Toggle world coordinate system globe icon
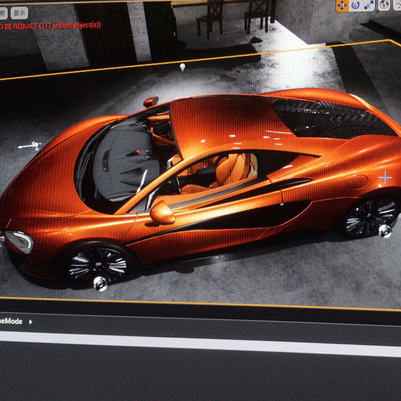This screenshot has height=401, width=401. coord(384,5)
